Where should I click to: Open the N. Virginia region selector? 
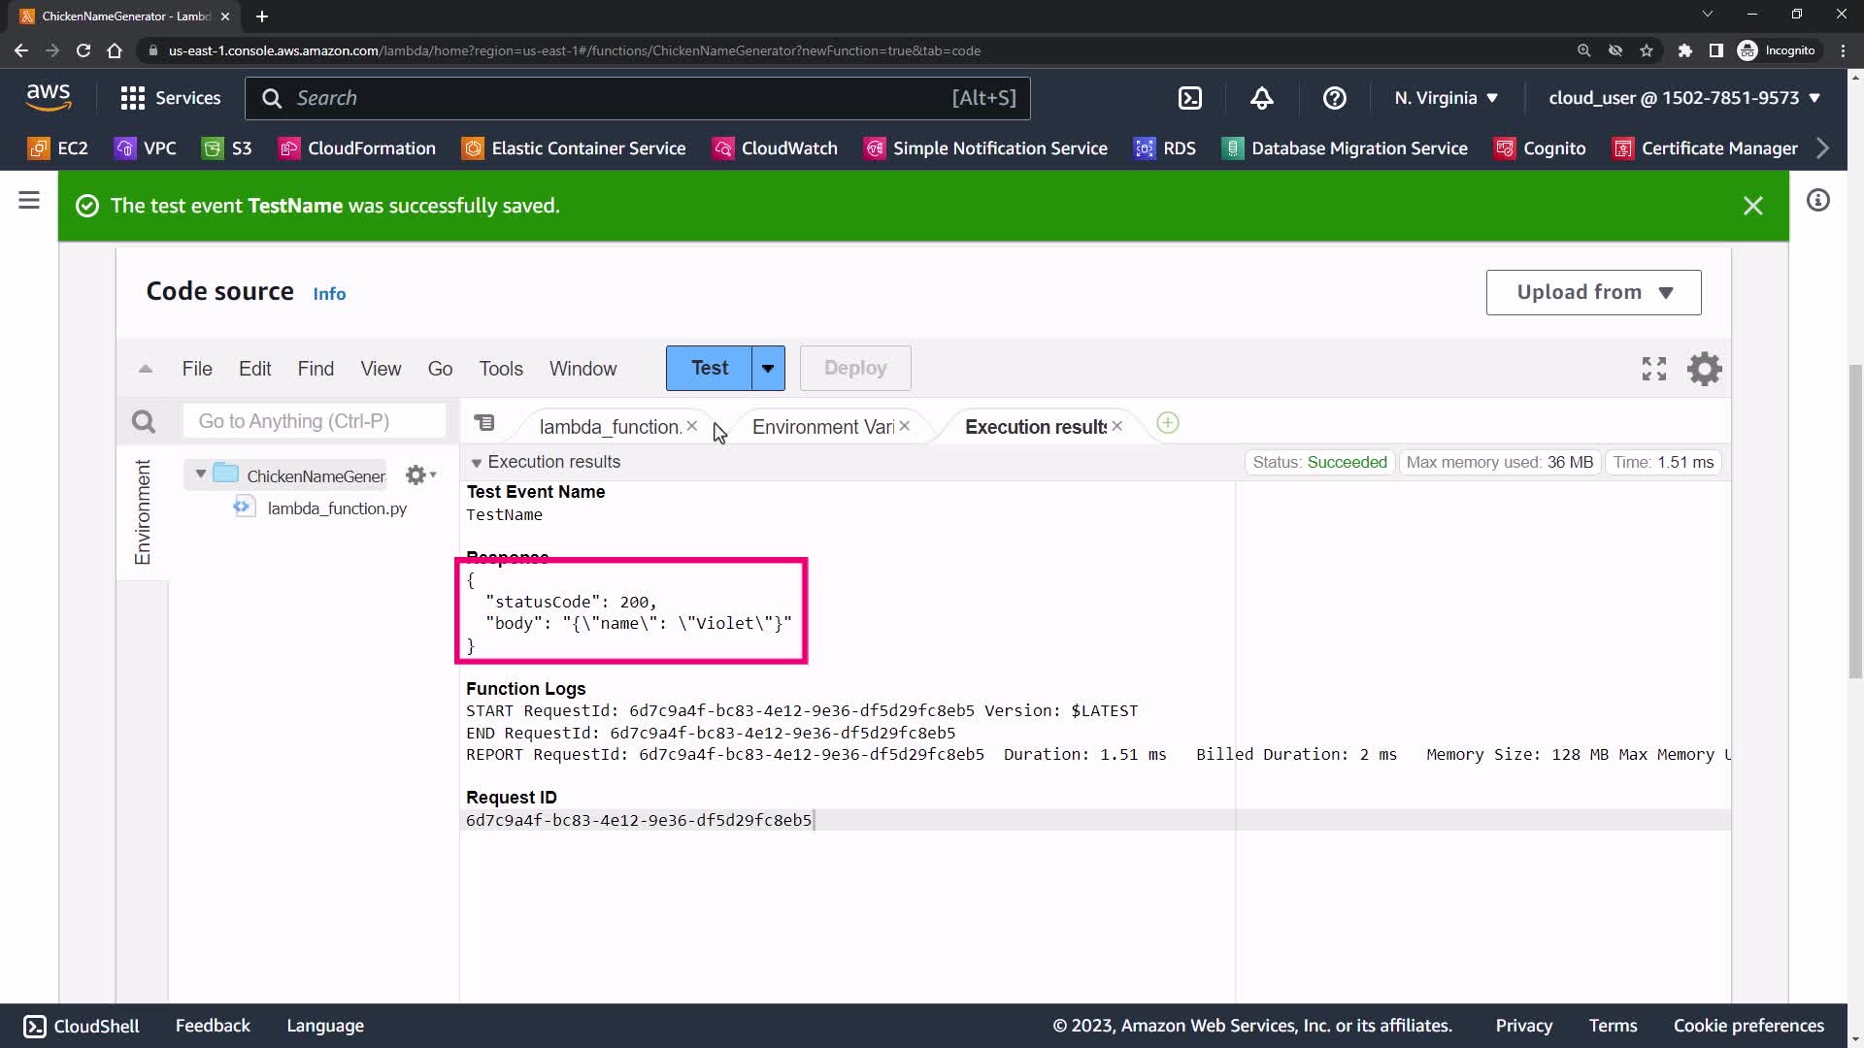pyautogui.click(x=1446, y=98)
